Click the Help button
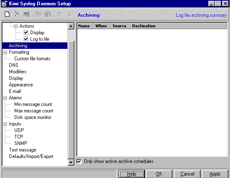Image resolution: width=230 pixels, height=178 pixels. [132, 174]
